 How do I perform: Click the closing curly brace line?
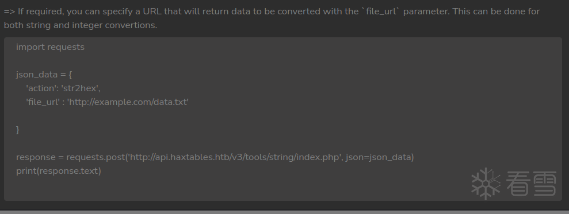tap(18, 130)
